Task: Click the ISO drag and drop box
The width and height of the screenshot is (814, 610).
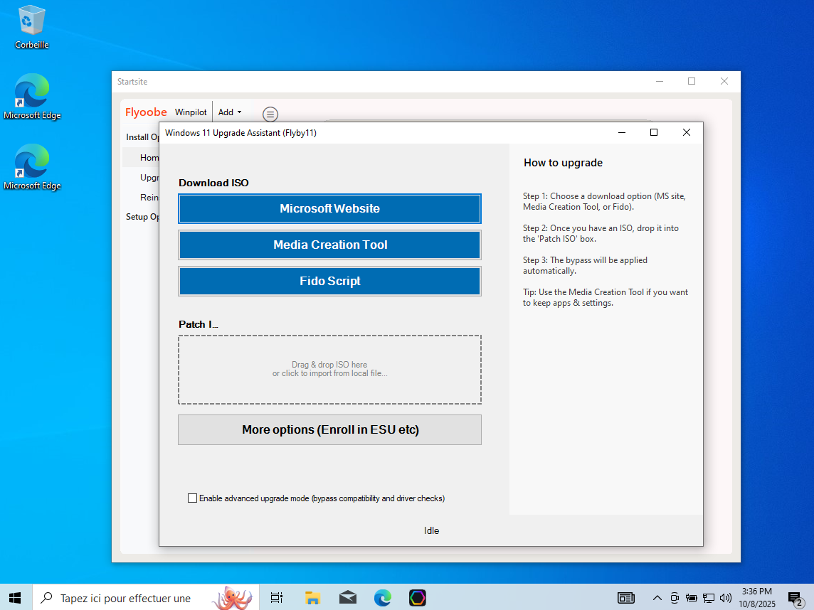Action: click(329, 370)
